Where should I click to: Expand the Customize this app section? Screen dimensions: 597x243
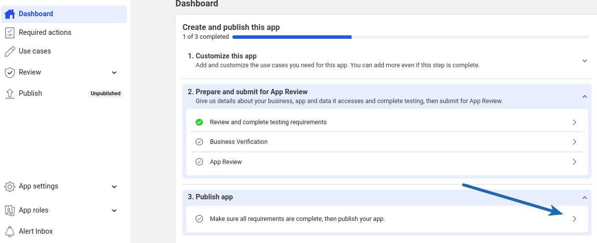(x=585, y=61)
